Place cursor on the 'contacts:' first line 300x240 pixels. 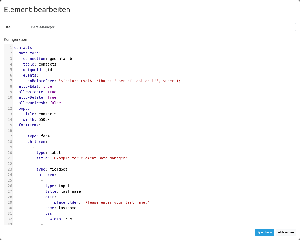point(24,48)
